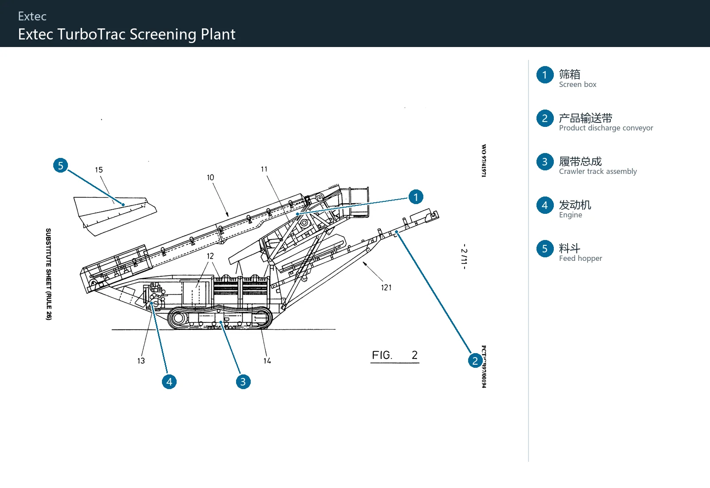Select the 筛箱 legend label
Viewport: 710px width, 488px height.
569,74
